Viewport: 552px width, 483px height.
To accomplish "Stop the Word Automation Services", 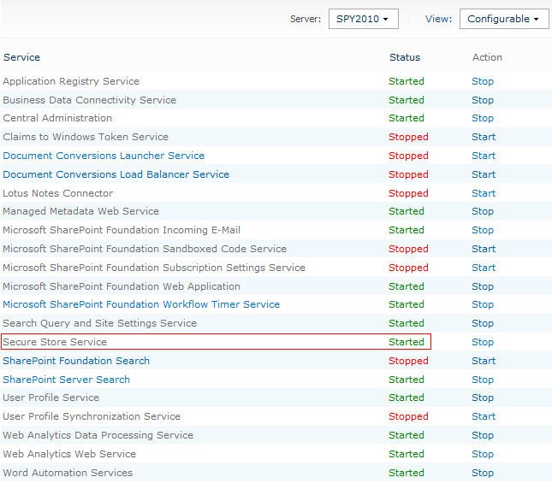I will [483, 473].
